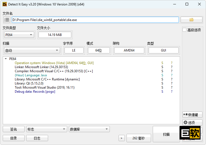Click the LE endianness button
Image resolution: width=206 pixels, height=145 pixels.
(74, 50)
